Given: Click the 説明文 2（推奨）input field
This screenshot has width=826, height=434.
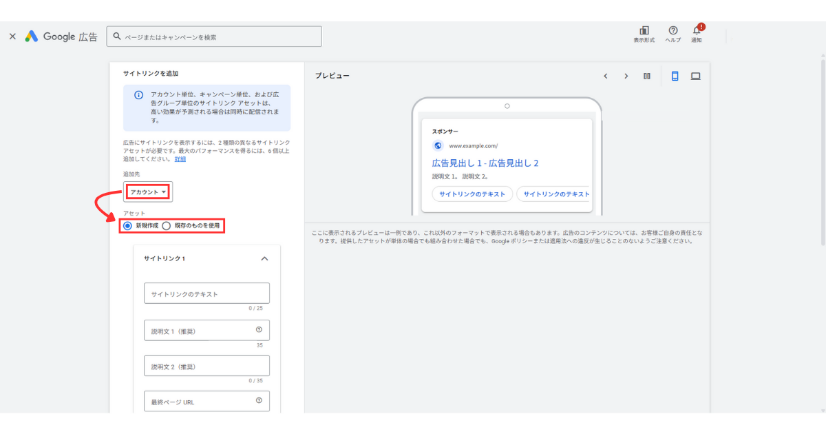Looking at the screenshot, I should pos(206,366).
